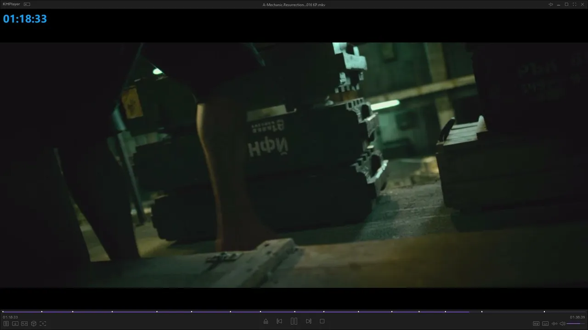The width and height of the screenshot is (588, 330).
Task: Click the end of the played seek bar
Action: coord(469,312)
